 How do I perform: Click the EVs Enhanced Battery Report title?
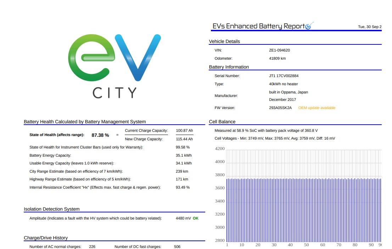coord(258,26)
